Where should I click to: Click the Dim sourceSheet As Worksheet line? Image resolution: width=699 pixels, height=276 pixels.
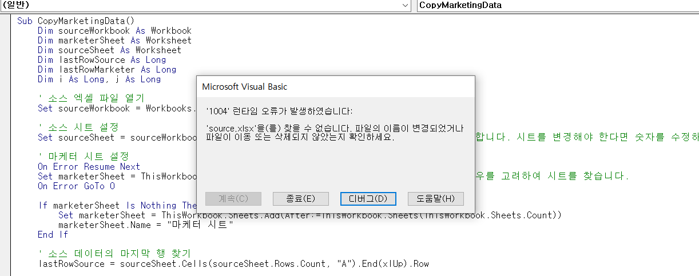[109, 50]
